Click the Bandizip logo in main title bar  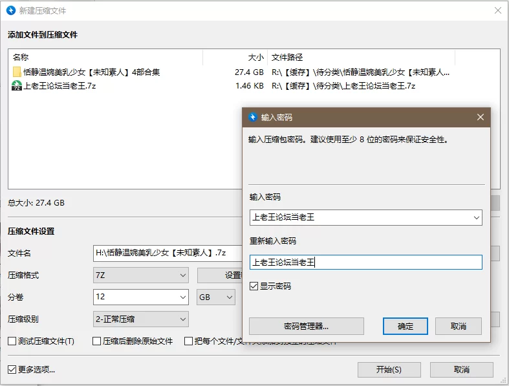click(x=11, y=10)
